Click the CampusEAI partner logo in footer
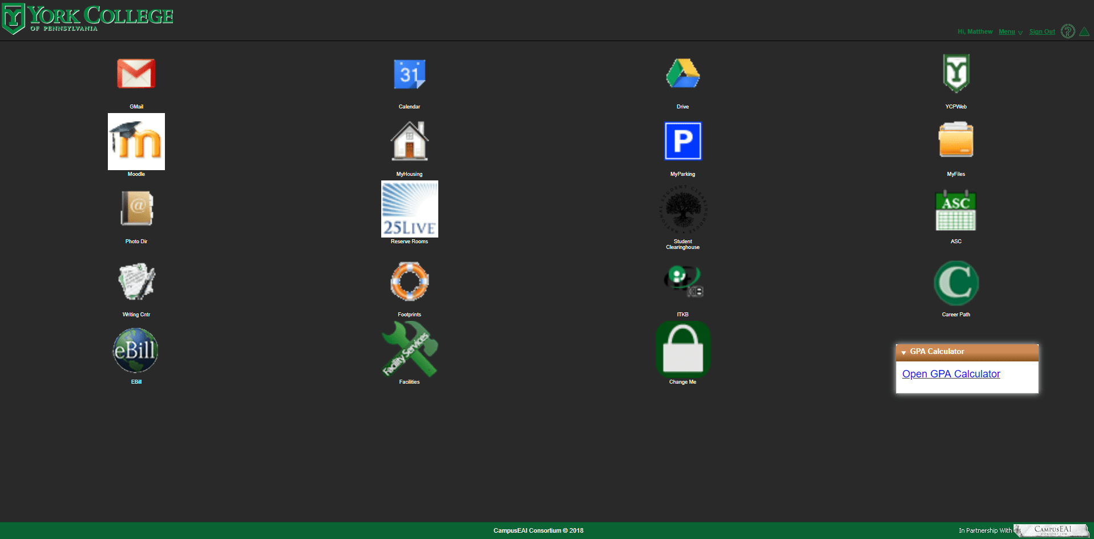This screenshot has height=539, width=1094. coord(1051,530)
